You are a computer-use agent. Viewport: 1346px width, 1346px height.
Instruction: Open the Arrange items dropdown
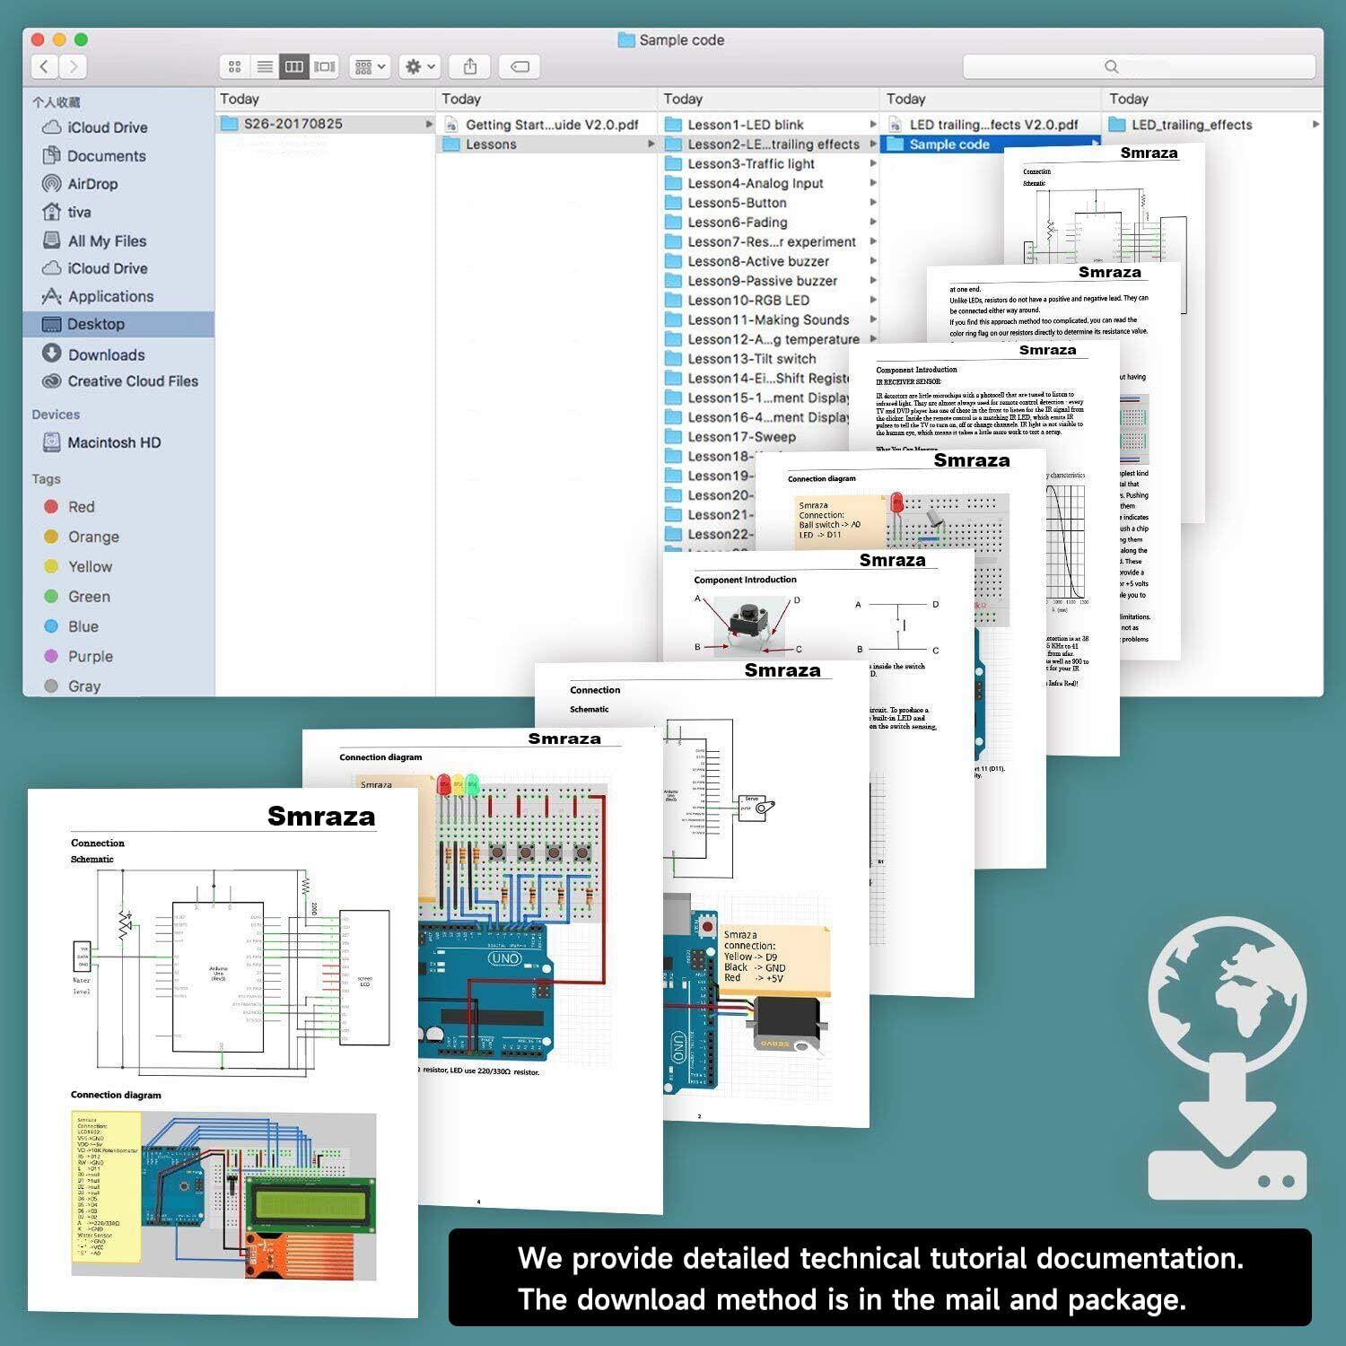click(x=370, y=66)
